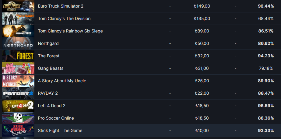Select the 68.44% rating of The Division
281x139 pixels.
(266, 19)
